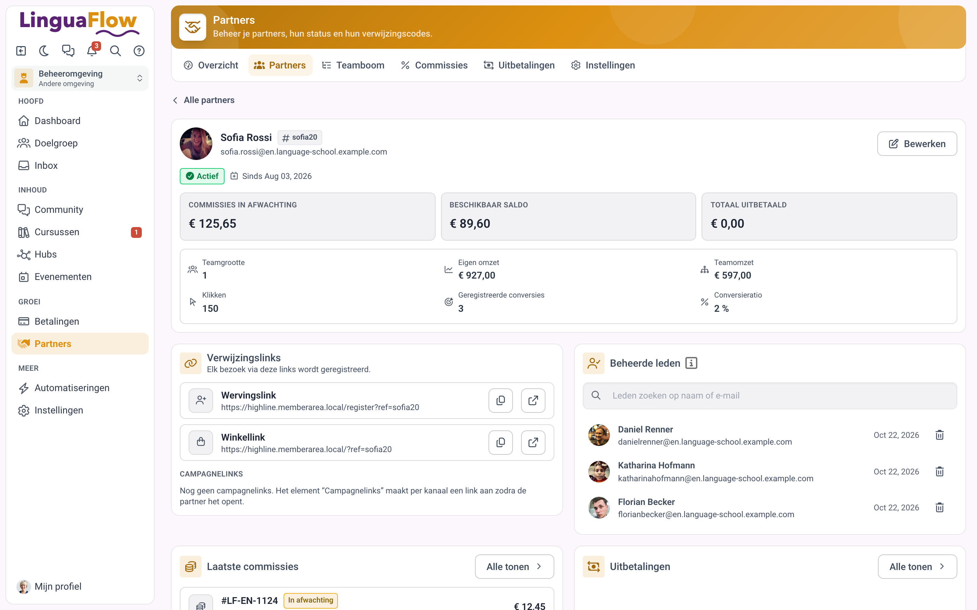Switch to the Commissies tab
This screenshot has width=977, height=610.
[434, 65]
